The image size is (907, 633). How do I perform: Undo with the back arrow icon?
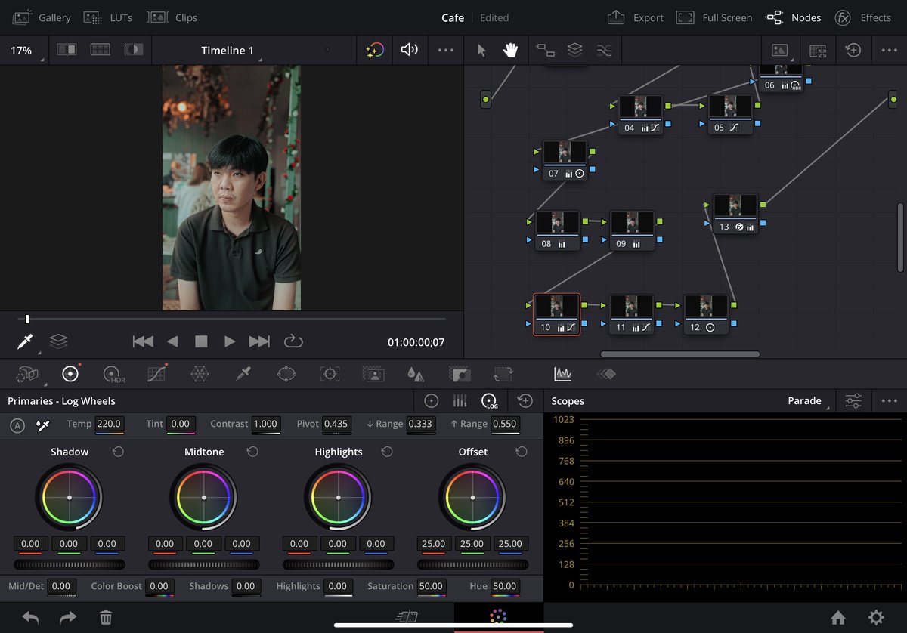pos(30,617)
